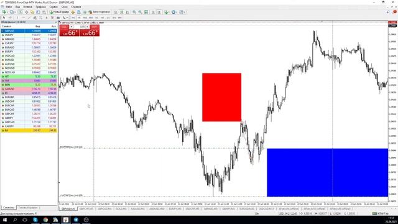Open the Справка menu
This screenshot has width=398, height=224.
pos(76,7)
